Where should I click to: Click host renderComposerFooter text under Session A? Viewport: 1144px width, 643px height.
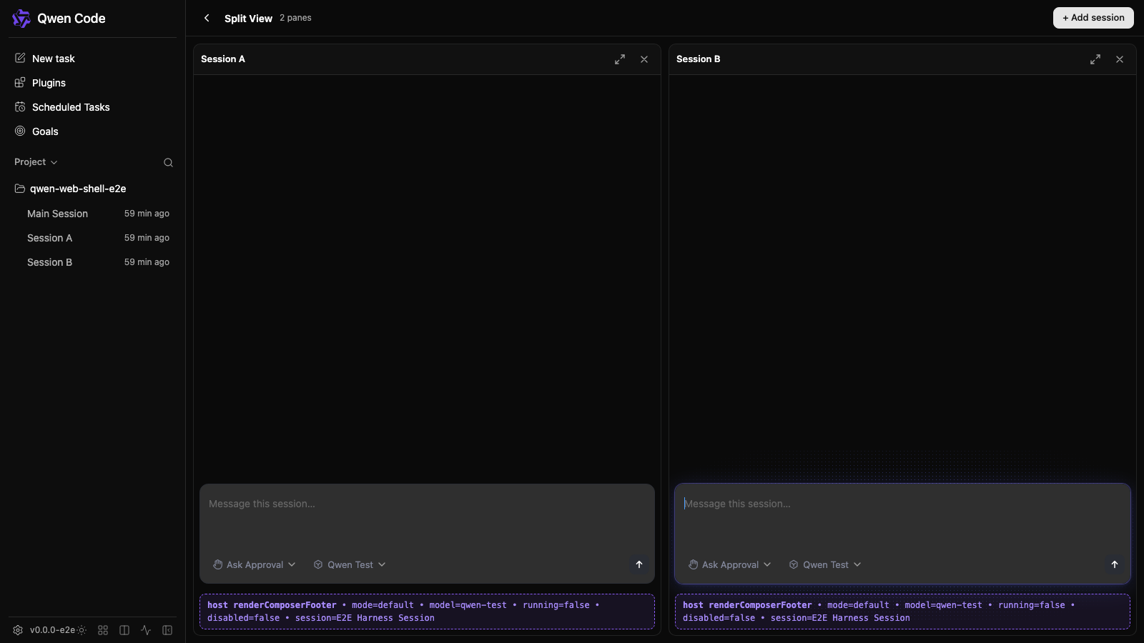tap(272, 605)
